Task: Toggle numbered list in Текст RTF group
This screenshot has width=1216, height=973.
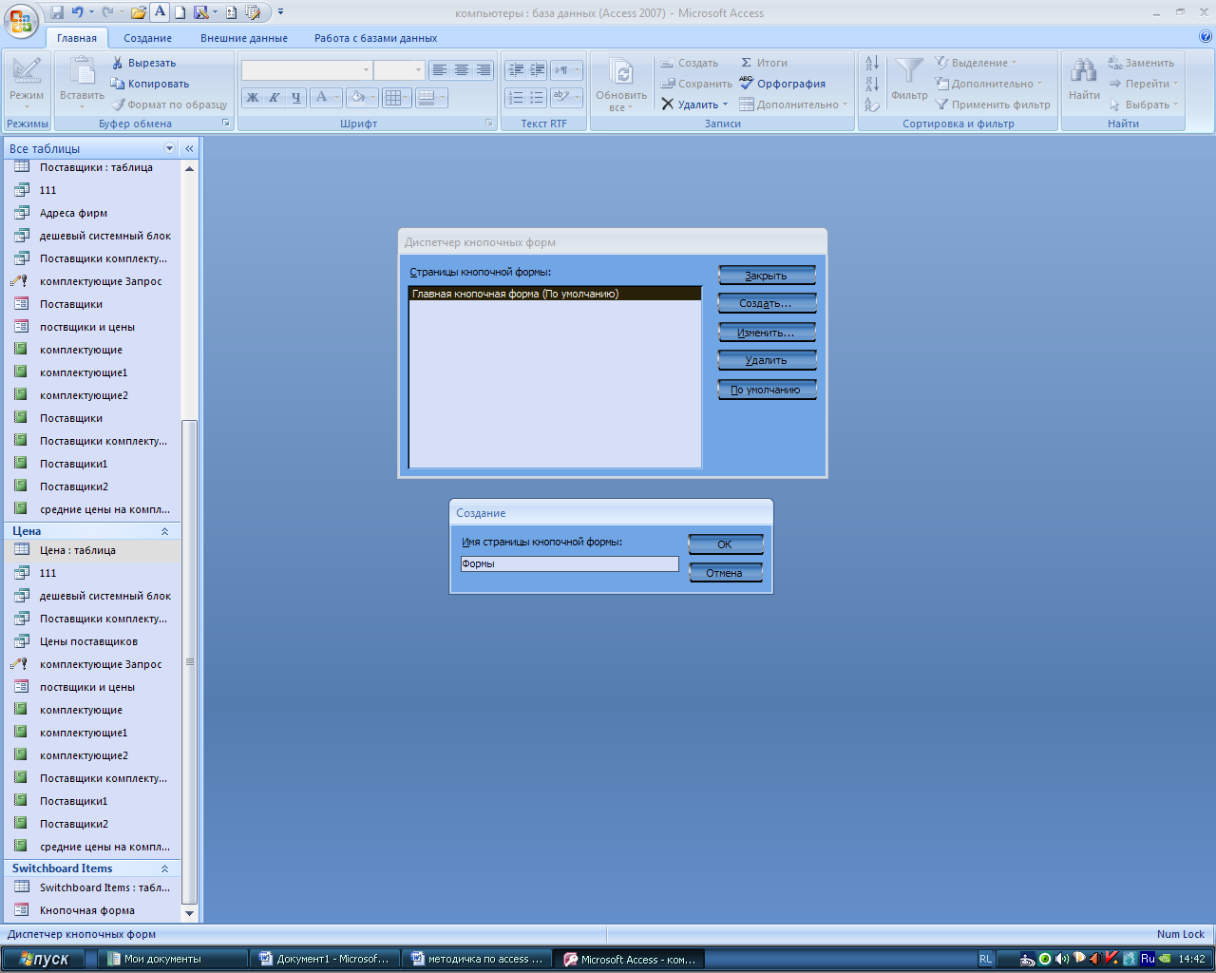Action: (515, 97)
